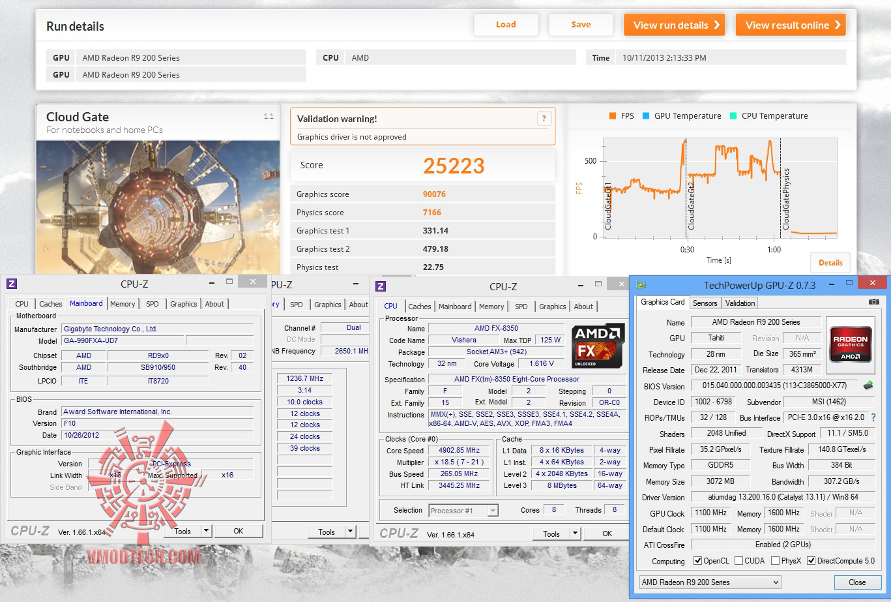The image size is (891, 602).
Task: Click the run time '10/11/2013 2:13:33 PM'
Action: coord(664,58)
